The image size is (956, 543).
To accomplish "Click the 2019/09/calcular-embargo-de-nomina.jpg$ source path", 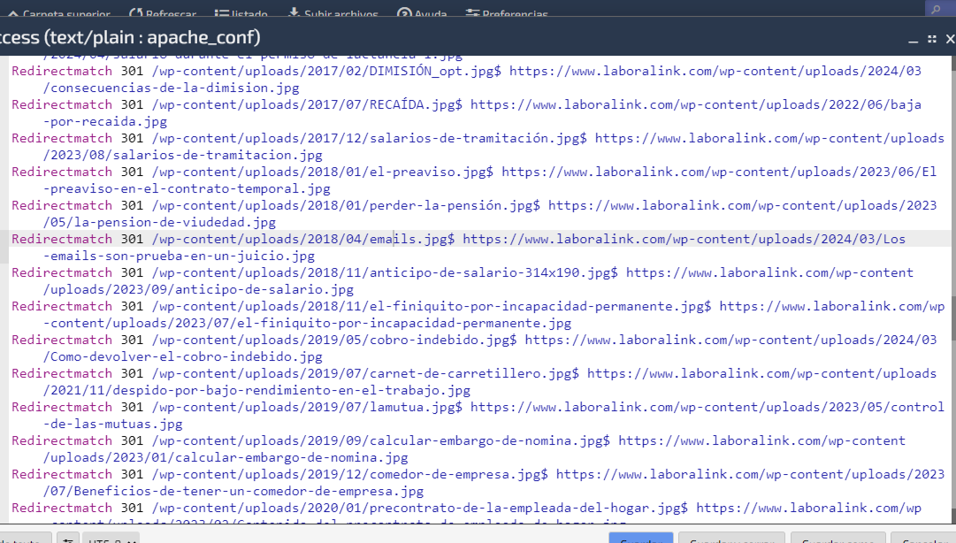I will pyautogui.click(x=381, y=440).
